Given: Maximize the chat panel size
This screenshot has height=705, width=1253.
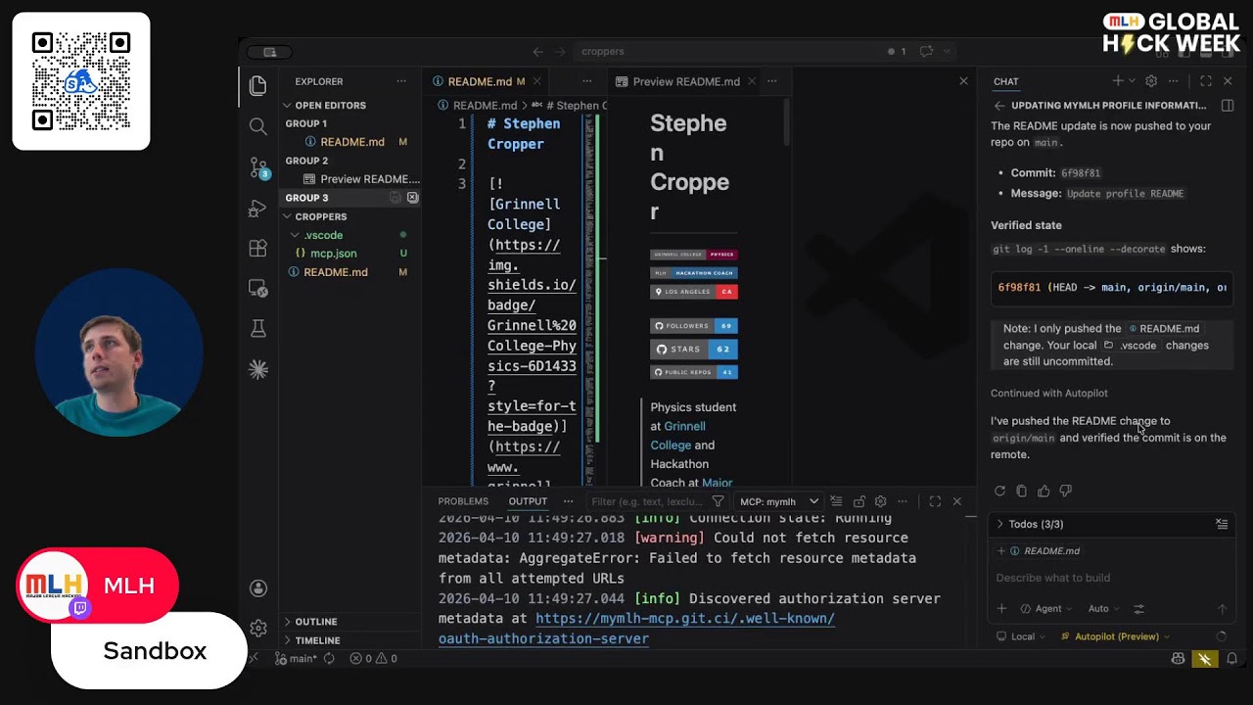Looking at the screenshot, I should click(1206, 81).
